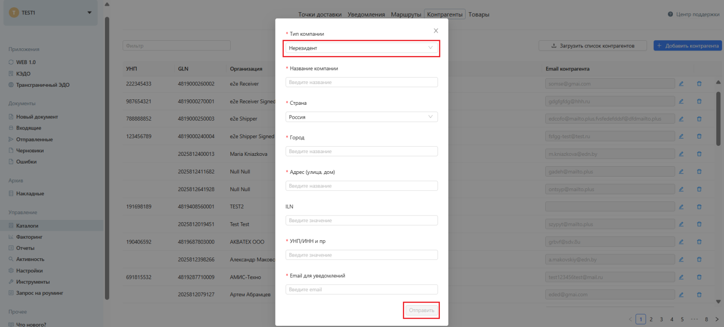This screenshot has width=724, height=327.
Task: Open Отчеты in sidebar
Action: click(x=21, y=248)
